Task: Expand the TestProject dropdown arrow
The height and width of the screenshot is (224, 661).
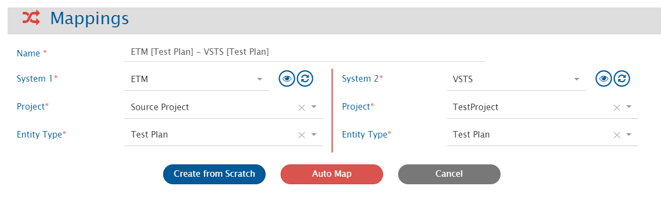Action: 629,107
